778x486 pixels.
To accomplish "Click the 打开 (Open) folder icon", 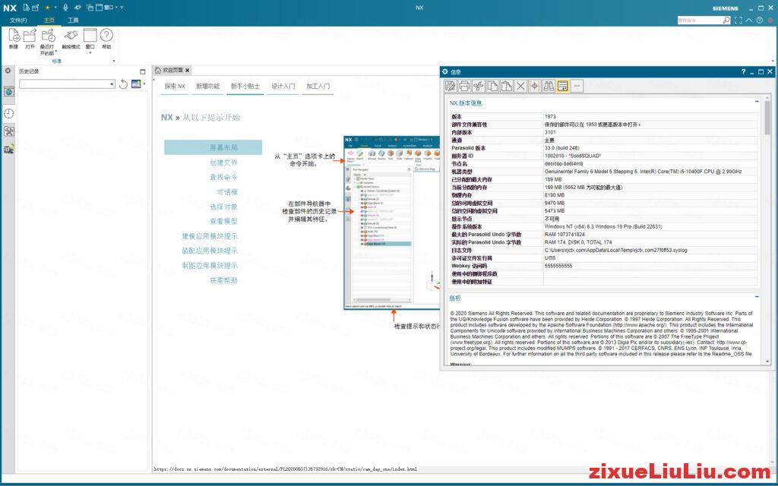I will 30,35.
